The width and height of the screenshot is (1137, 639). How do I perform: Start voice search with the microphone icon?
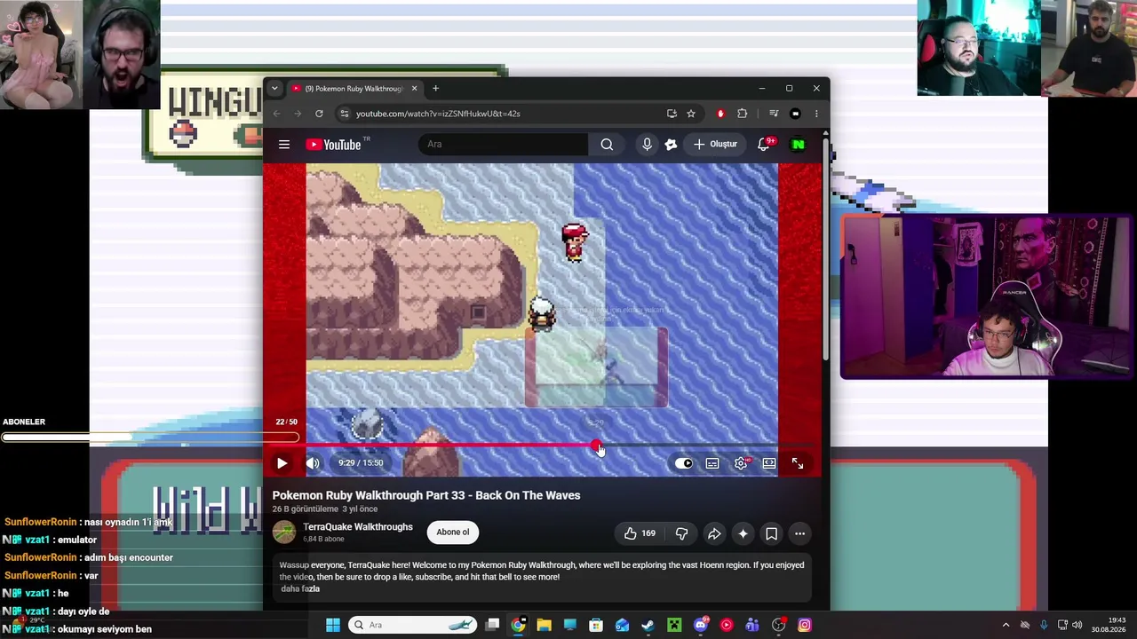point(647,145)
